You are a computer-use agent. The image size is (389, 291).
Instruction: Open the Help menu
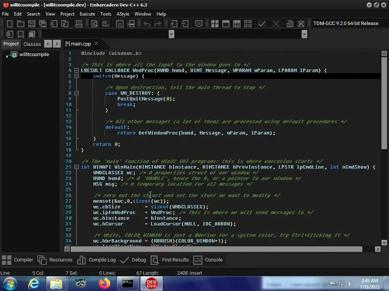pyautogui.click(x=161, y=14)
